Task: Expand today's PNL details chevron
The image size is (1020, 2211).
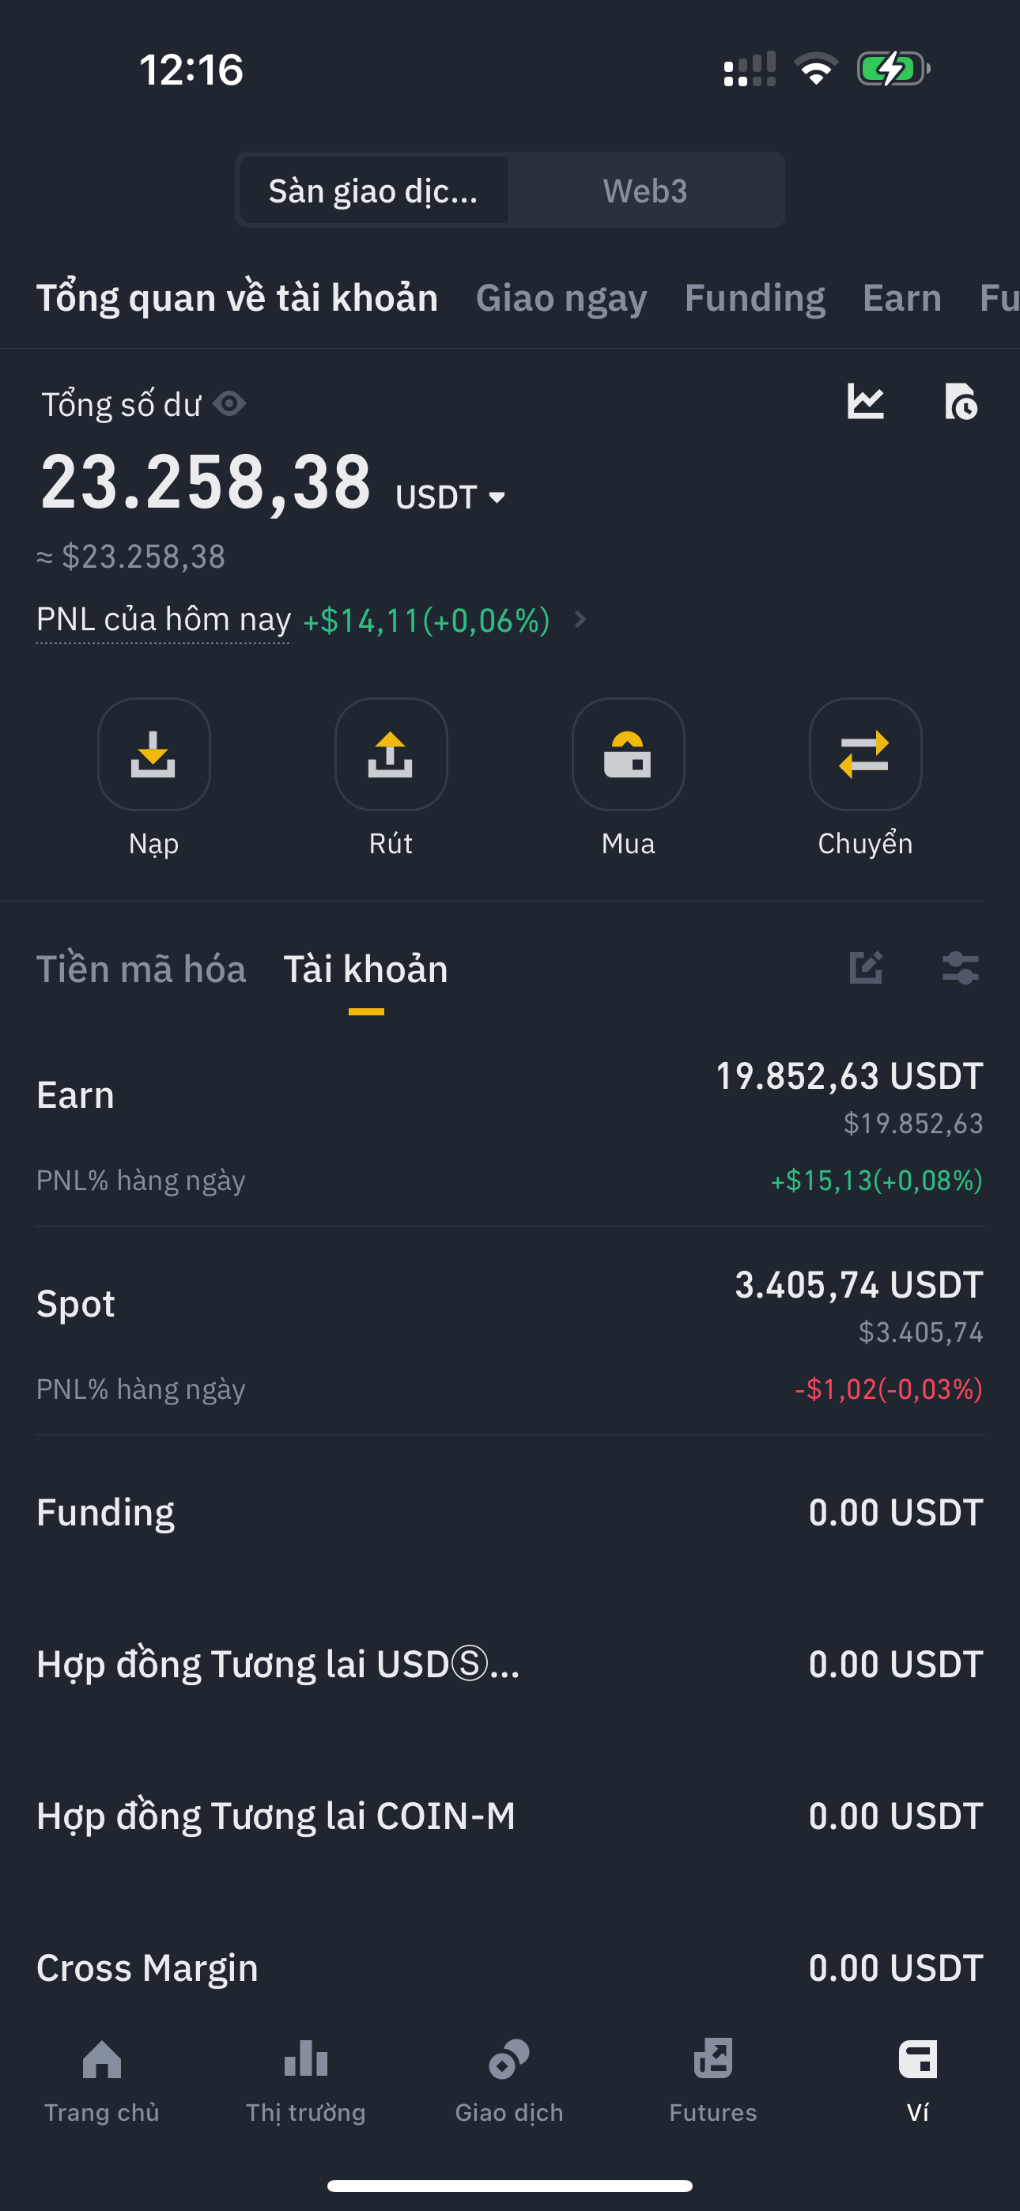Action: pyautogui.click(x=580, y=620)
